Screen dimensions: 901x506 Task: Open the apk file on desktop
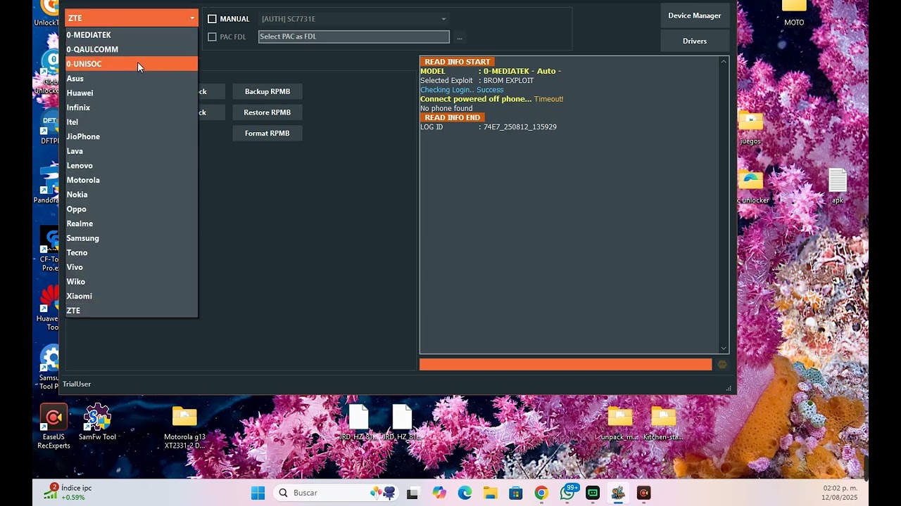[838, 186]
